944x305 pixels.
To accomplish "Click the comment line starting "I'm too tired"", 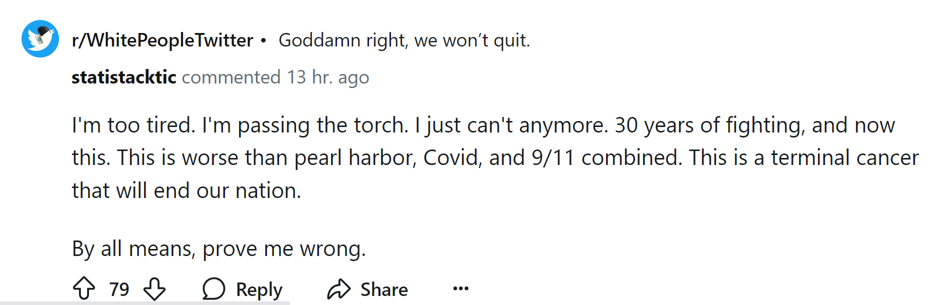I will [483, 125].
